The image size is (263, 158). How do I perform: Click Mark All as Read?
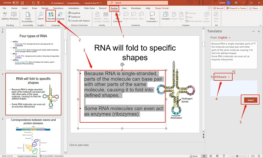[98, 17]
